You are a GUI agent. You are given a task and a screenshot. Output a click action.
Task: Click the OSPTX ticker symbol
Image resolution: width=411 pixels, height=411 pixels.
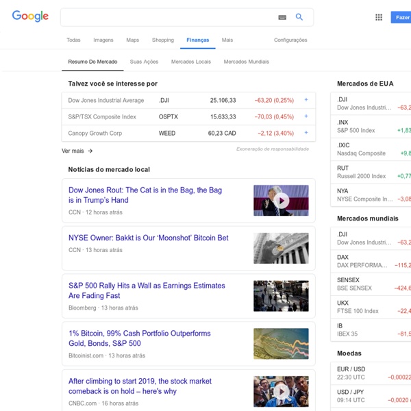click(x=169, y=117)
